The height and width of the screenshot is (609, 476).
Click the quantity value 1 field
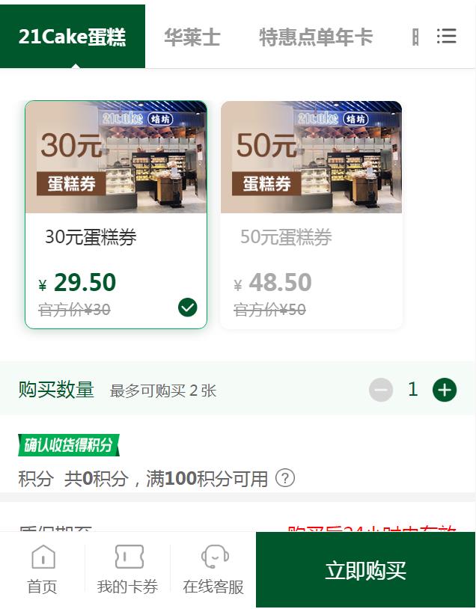pyautogui.click(x=412, y=389)
